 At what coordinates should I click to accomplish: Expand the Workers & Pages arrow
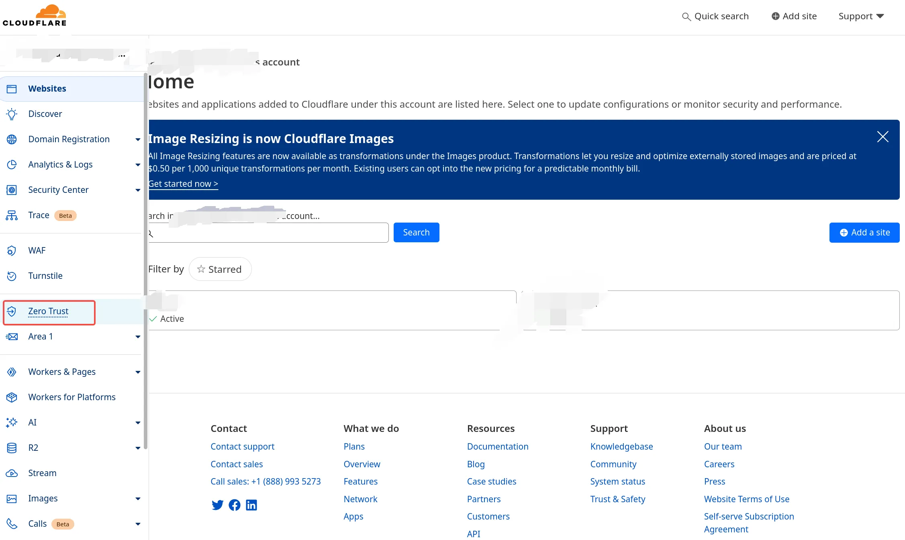click(x=138, y=372)
